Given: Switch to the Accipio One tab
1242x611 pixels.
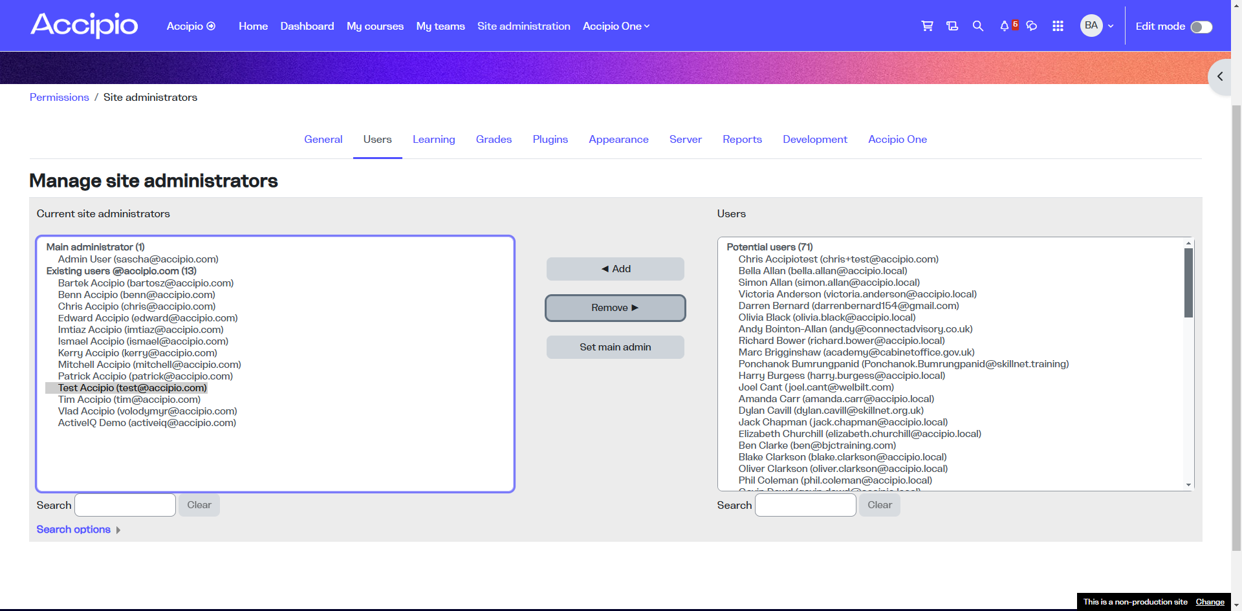Looking at the screenshot, I should (x=898, y=140).
